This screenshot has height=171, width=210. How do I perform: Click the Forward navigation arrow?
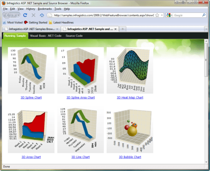[x=14, y=15]
